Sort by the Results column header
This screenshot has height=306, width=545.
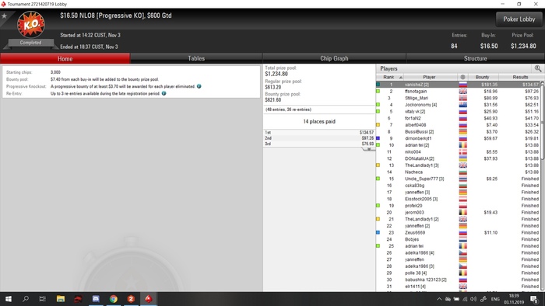[x=520, y=77]
